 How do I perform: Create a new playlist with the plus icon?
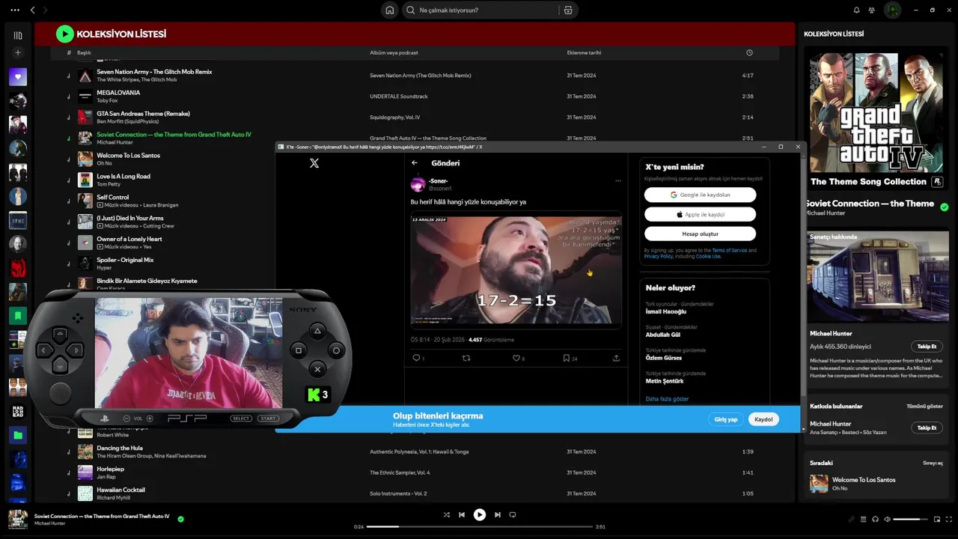pos(18,52)
